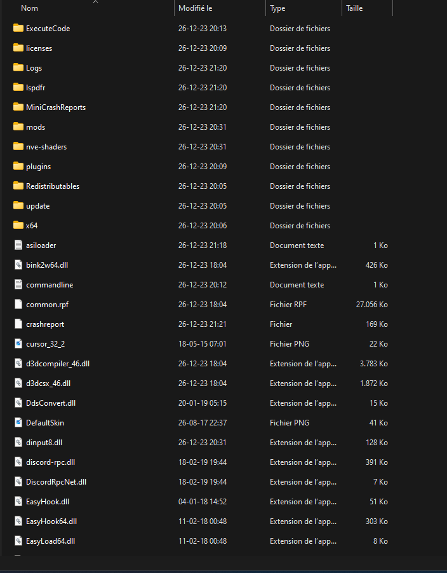Click the bink2w64.dll file icon
The width and height of the screenshot is (447, 573).
[x=18, y=265]
